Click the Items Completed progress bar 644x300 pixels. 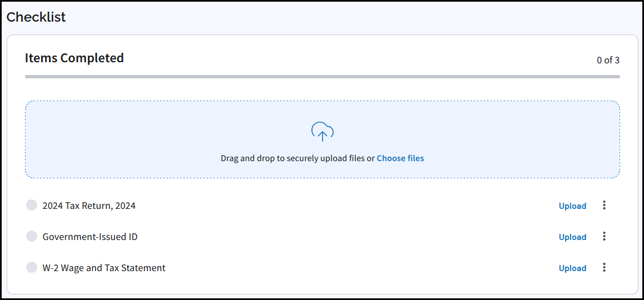click(x=323, y=76)
